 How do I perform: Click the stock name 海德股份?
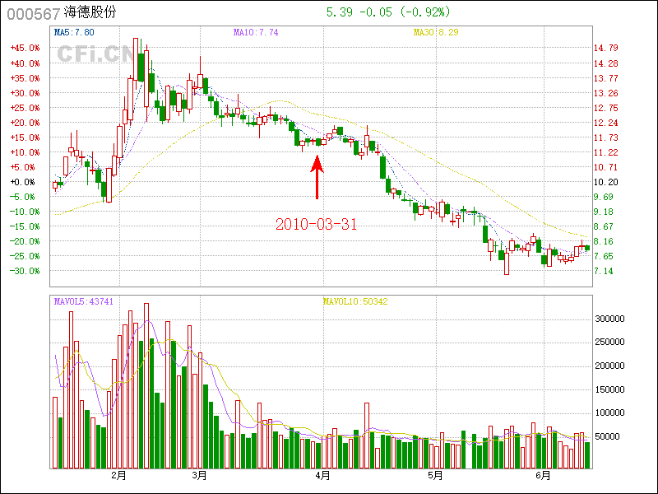pyautogui.click(x=93, y=13)
